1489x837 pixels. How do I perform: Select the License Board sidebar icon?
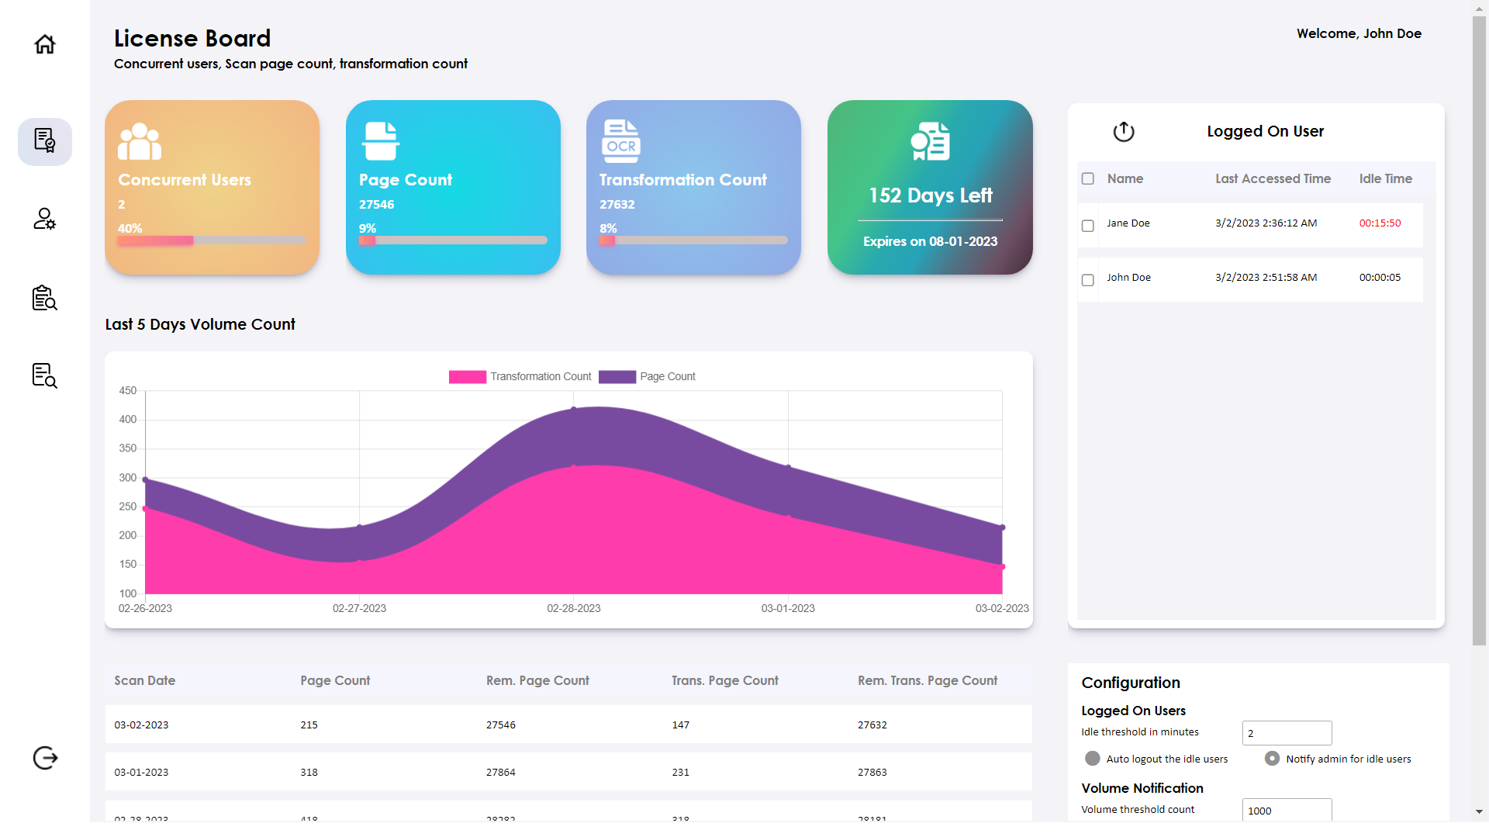tap(45, 141)
